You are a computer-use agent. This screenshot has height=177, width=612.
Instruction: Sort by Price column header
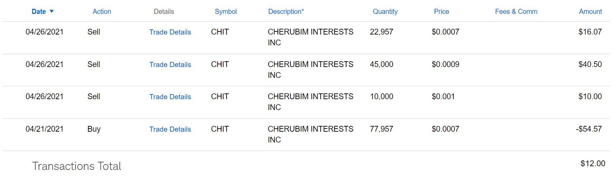click(x=441, y=12)
